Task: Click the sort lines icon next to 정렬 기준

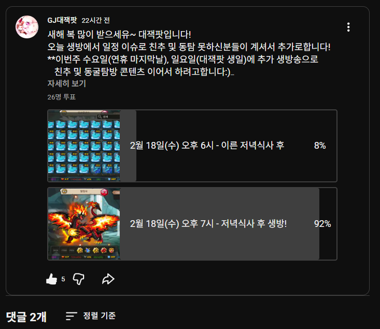Action: (71, 316)
